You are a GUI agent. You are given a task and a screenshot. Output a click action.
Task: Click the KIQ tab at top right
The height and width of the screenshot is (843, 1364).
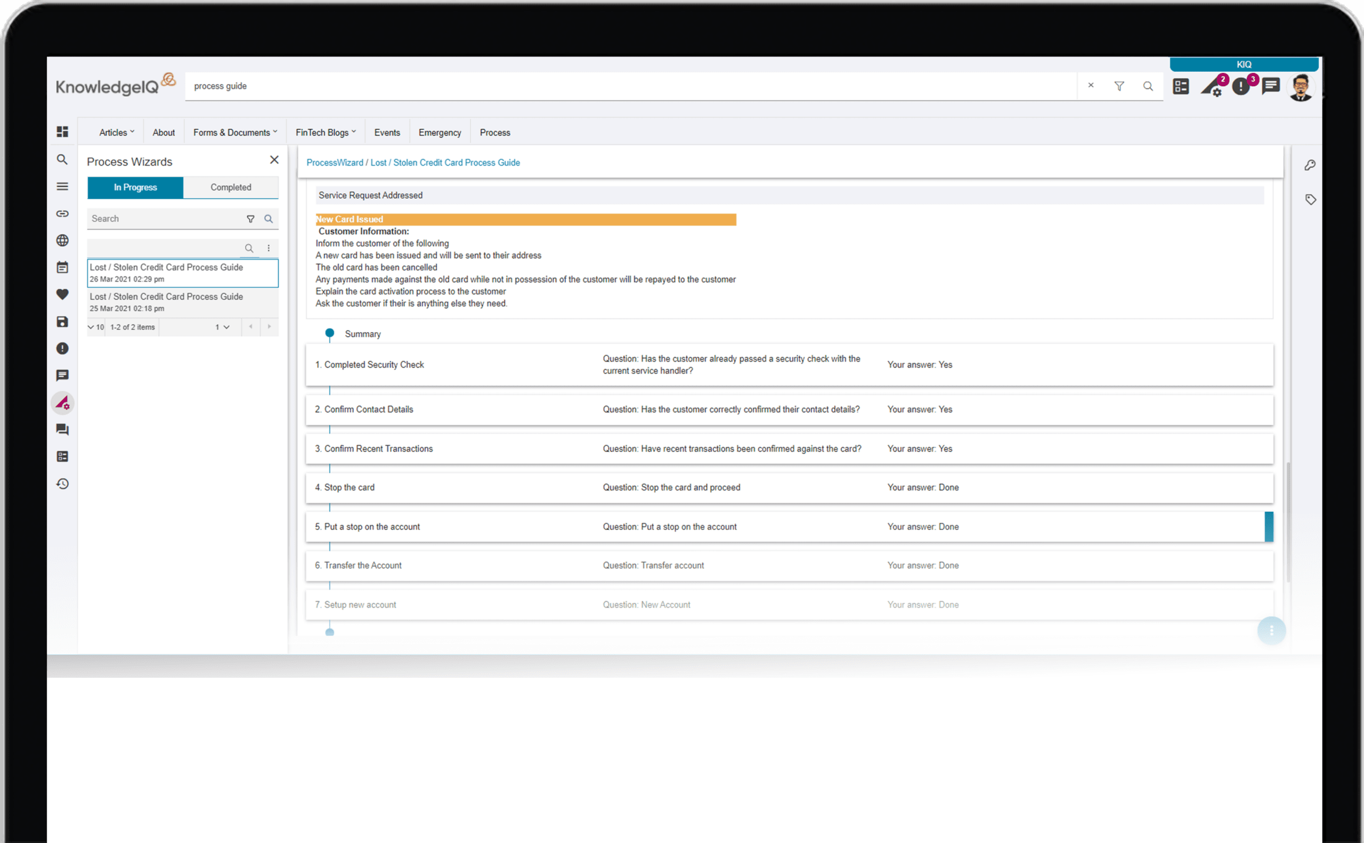tap(1244, 64)
